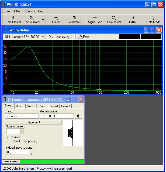Enable Help Mode in toolbar
The image size is (166, 172).
153,20
